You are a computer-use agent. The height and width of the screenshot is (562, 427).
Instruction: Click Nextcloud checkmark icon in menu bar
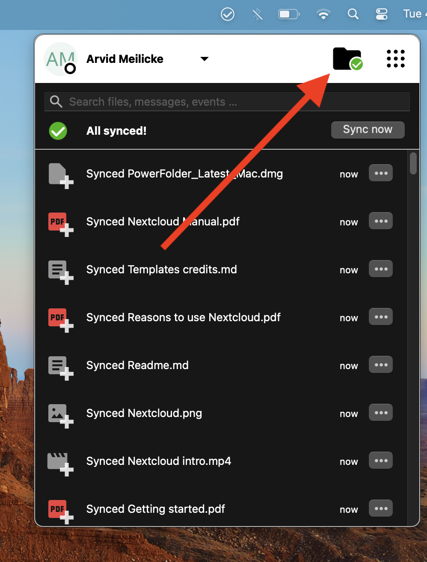228,14
